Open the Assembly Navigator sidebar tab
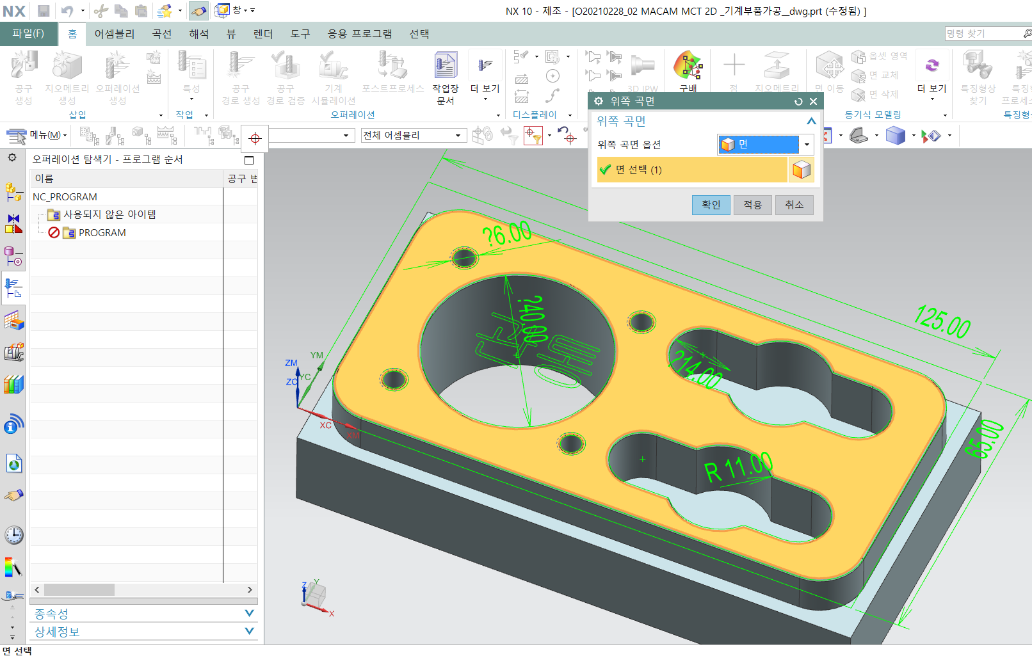The height and width of the screenshot is (656, 1032). pos(13,191)
